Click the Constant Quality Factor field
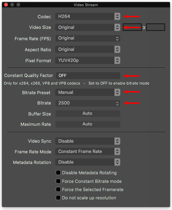The image size is (172, 210). pos(88,76)
